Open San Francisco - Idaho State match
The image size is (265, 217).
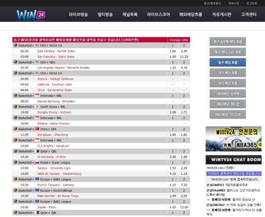point(56,56)
